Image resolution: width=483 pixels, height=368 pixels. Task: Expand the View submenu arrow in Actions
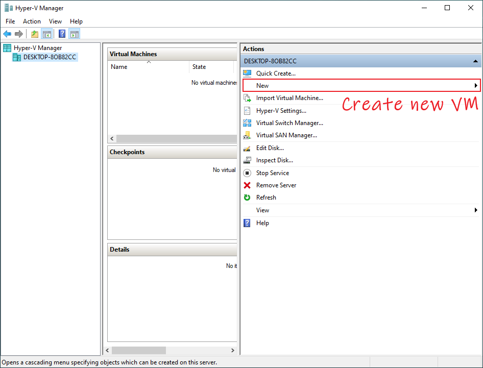point(476,210)
